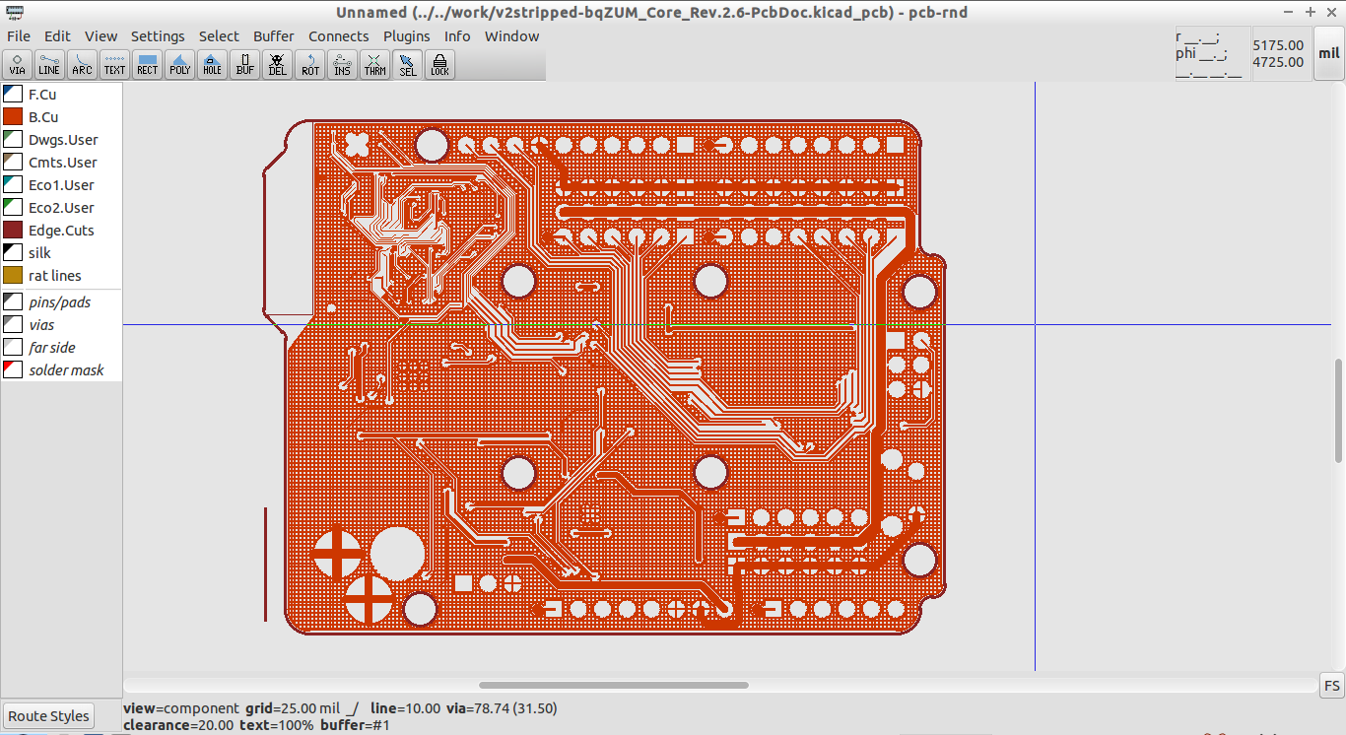This screenshot has width=1346, height=735.
Task: Open the Route Styles dialog
Action: [x=47, y=715]
